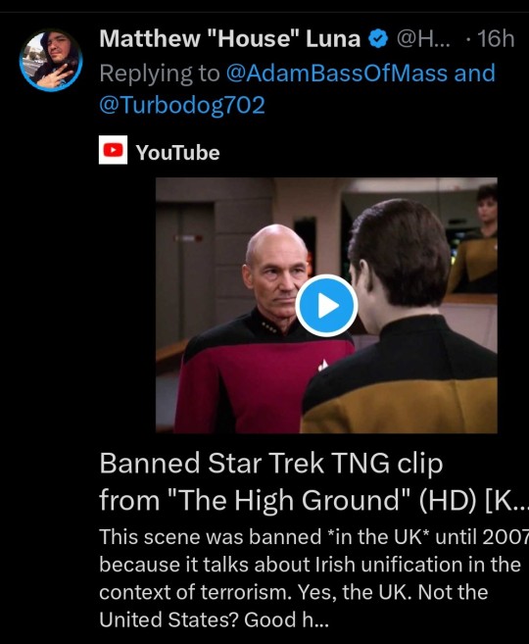
Task: Click the red YouTube logo icon
Action: pos(114,150)
